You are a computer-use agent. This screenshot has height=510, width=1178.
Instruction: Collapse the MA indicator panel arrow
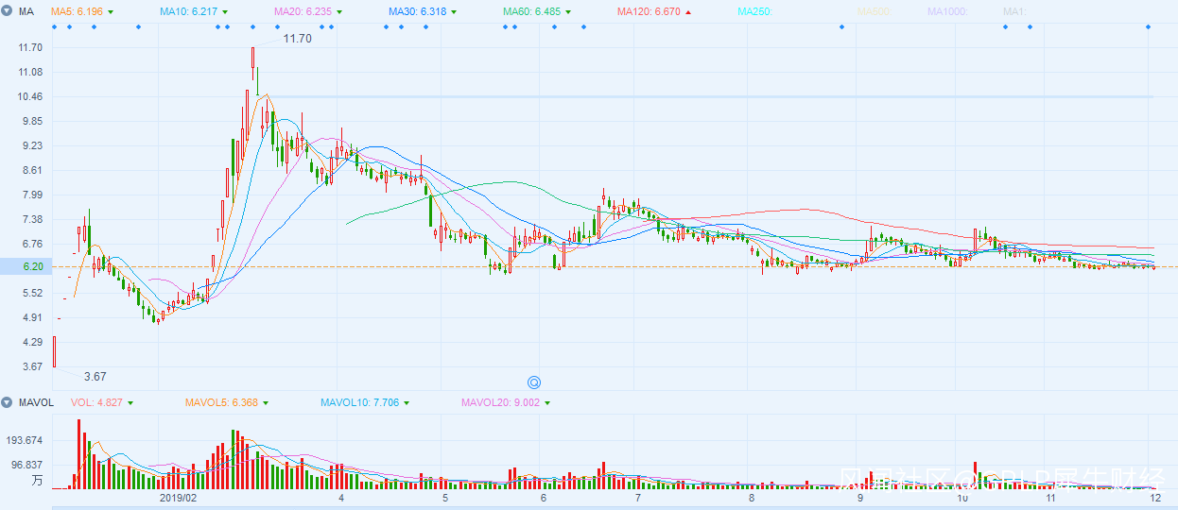click(x=7, y=11)
